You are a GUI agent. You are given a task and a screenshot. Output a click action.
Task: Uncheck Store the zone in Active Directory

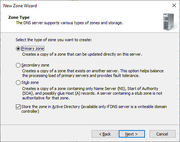point(18,107)
